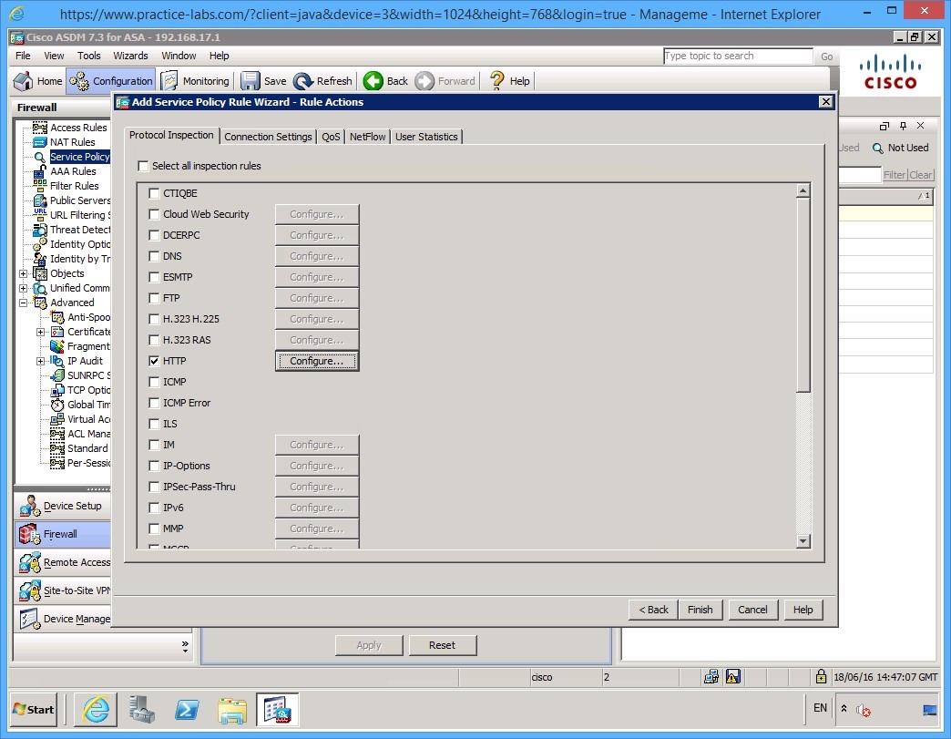Open Internet Explorer from the taskbar
The width and height of the screenshot is (951, 739).
pos(95,709)
